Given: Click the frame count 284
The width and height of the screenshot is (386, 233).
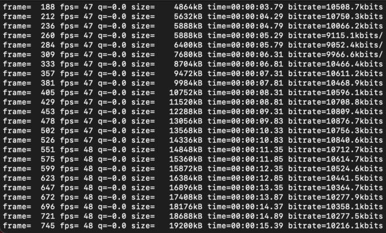Looking at the screenshot, I should (x=48, y=45).
